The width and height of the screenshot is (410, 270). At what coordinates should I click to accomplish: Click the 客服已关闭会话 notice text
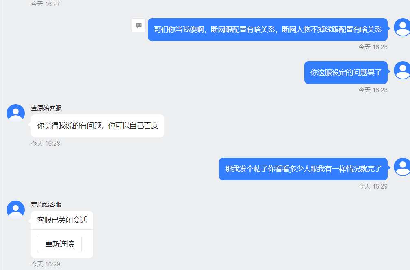(62, 220)
